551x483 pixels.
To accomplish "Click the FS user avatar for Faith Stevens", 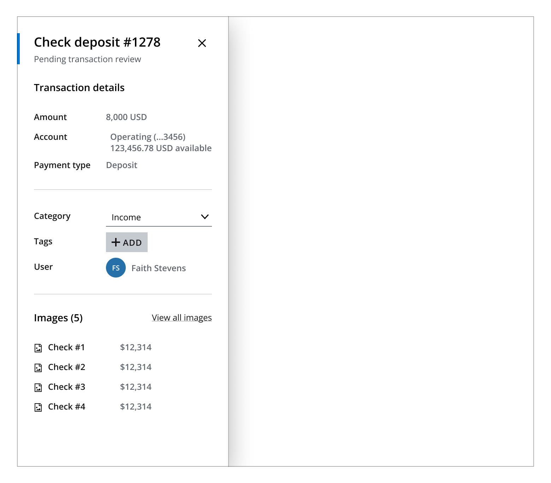I will coord(115,268).
